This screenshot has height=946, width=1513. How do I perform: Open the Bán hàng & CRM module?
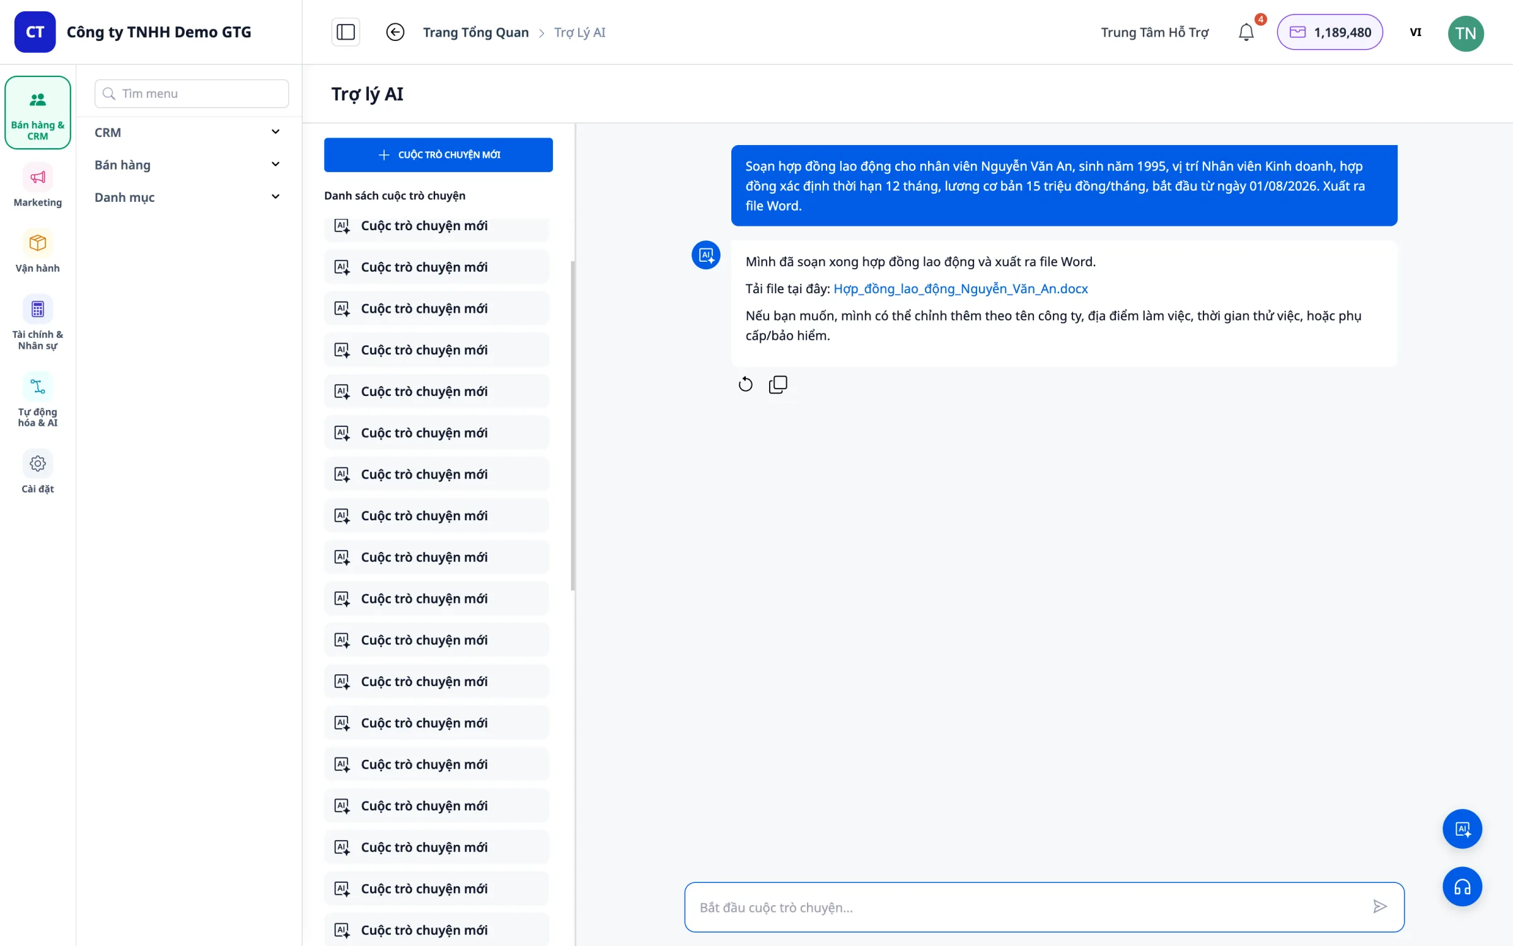click(38, 113)
